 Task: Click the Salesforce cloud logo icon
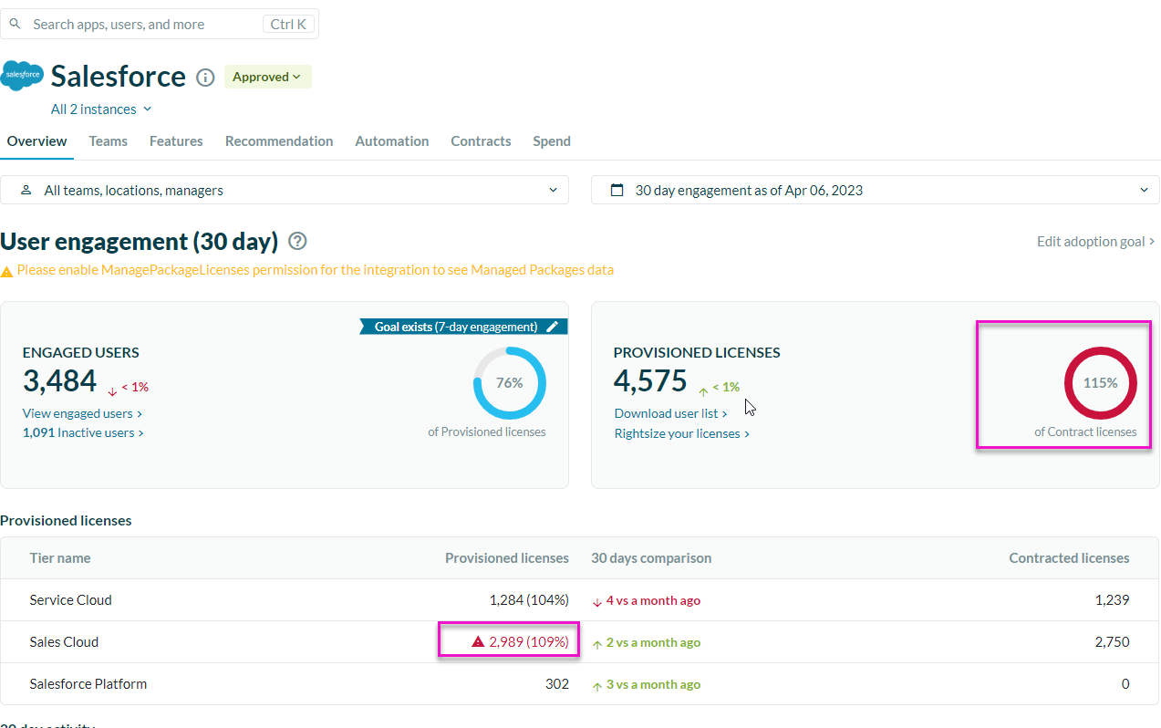point(22,76)
